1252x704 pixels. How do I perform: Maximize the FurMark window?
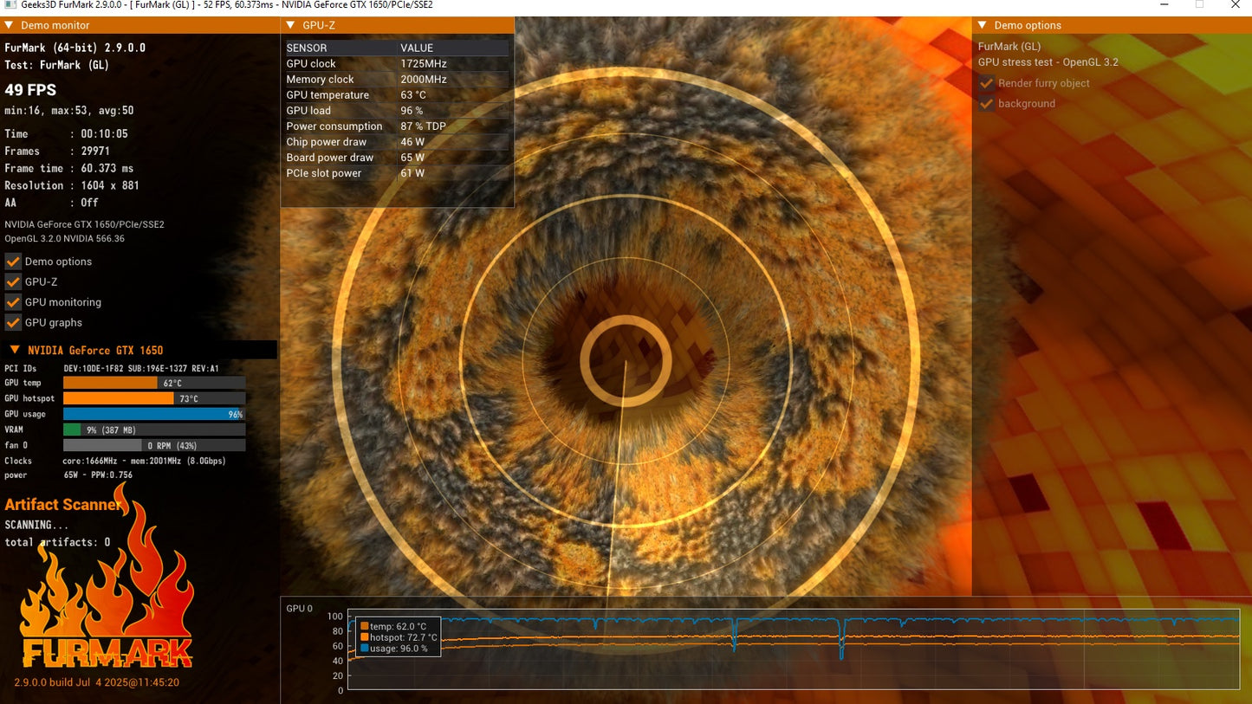click(x=1200, y=5)
